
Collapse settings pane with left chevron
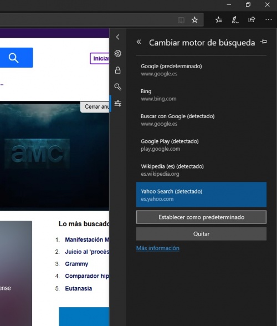tap(118, 37)
